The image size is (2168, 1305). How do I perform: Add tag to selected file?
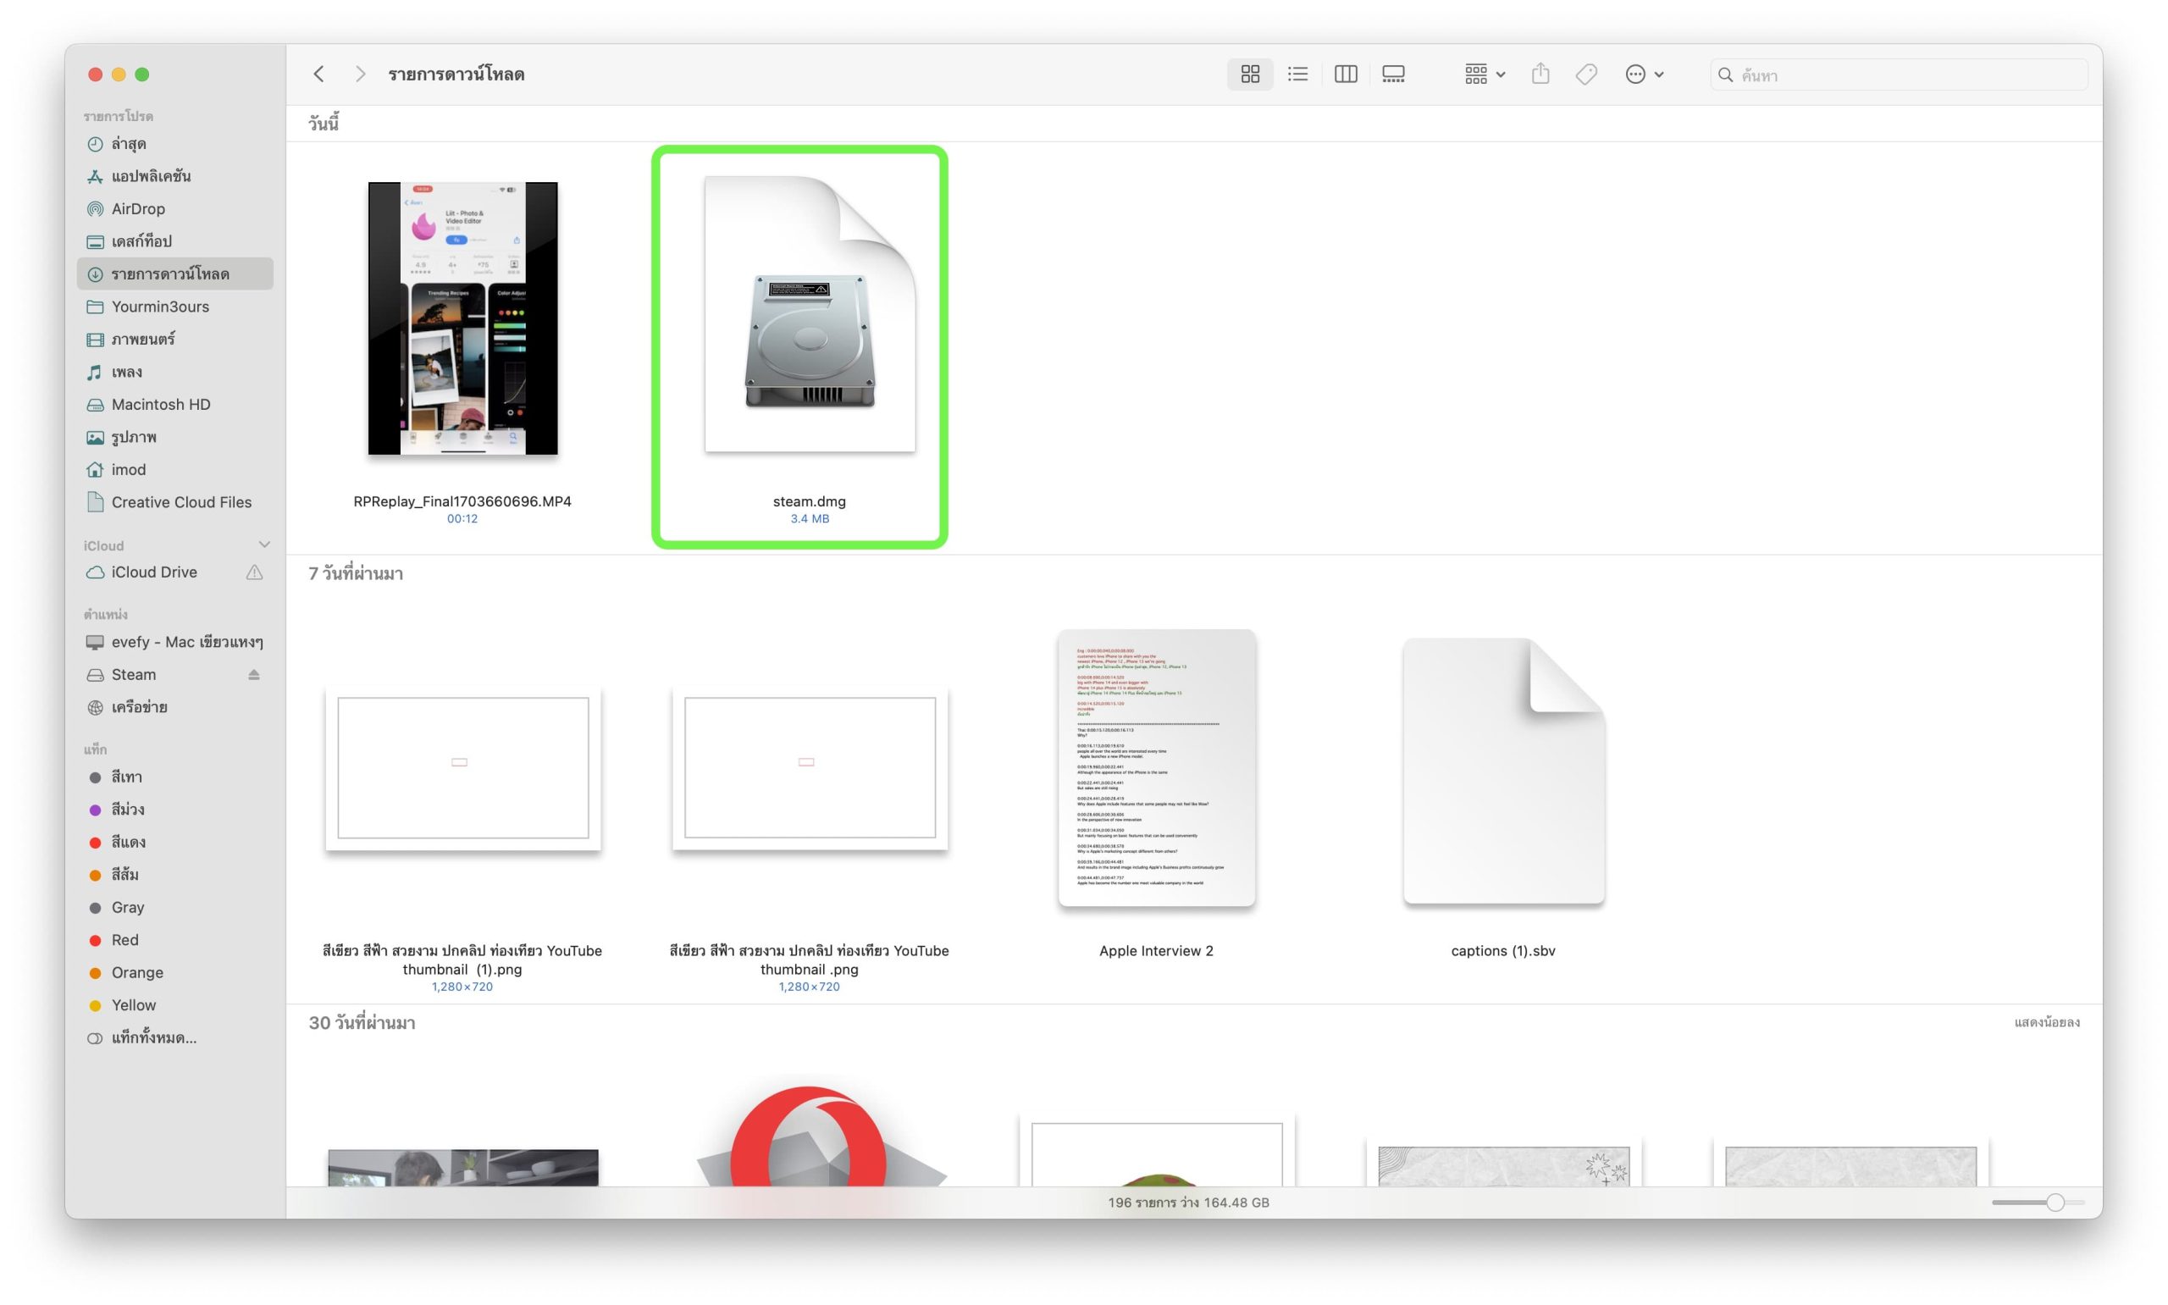pyautogui.click(x=1589, y=73)
